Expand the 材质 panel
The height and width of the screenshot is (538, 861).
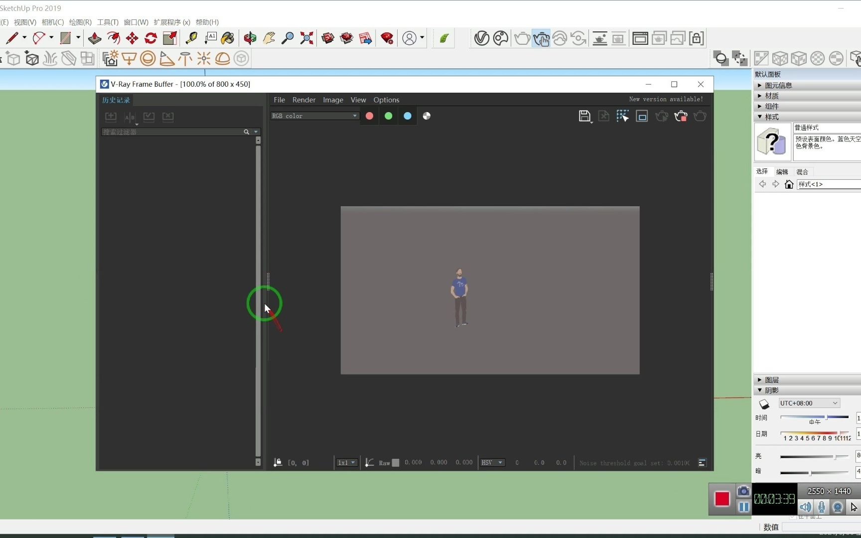pyautogui.click(x=807, y=96)
